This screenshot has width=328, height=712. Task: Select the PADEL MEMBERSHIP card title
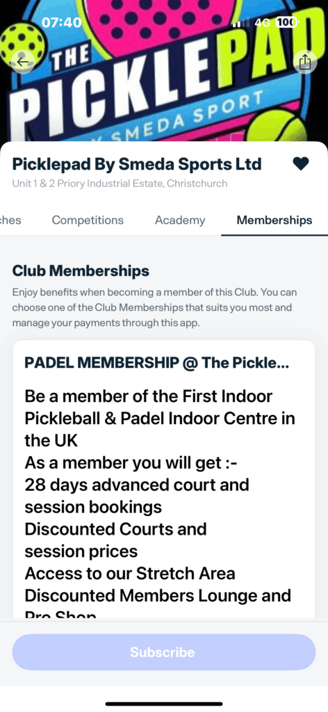157,362
